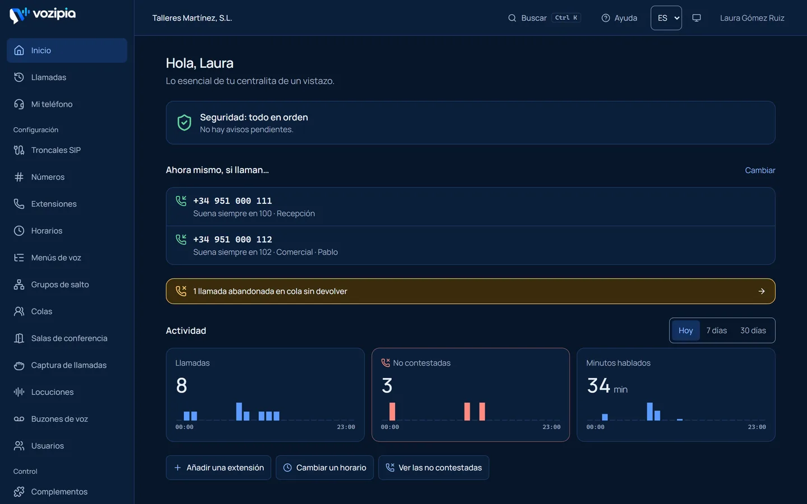
Task: Click the Locuciones waveform icon
Action: [19, 392]
